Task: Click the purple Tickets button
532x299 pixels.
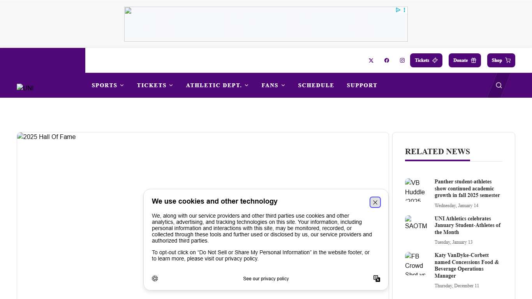Action: coord(426,60)
